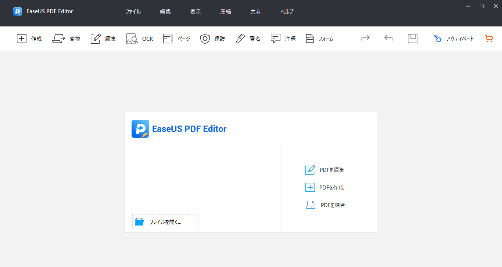Viewport: 502px width, 267px height.
Task: Open the 署名 (Sign) pen tool
Action: [248, 39]
